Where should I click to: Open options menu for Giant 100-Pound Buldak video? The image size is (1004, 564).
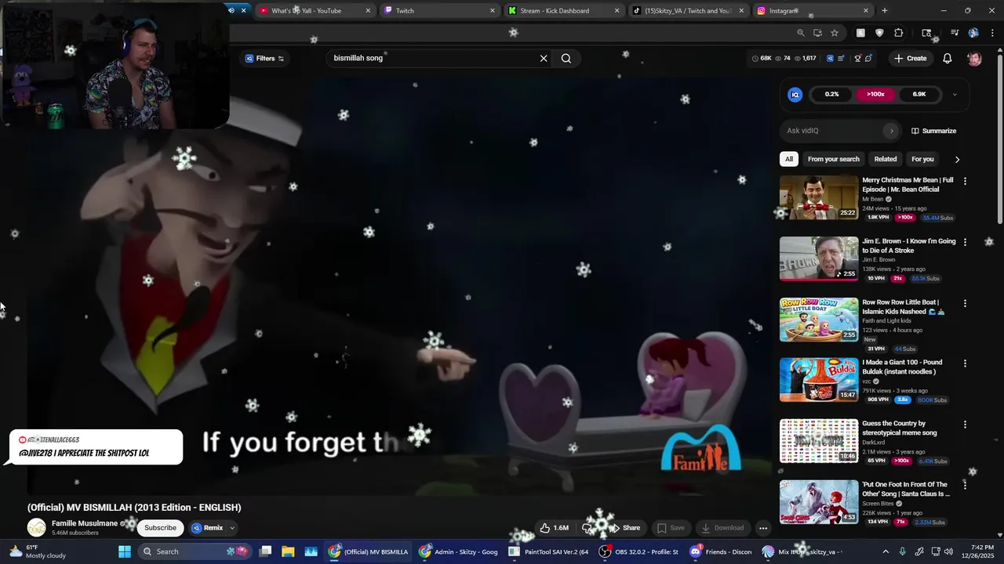coord(965,363)
